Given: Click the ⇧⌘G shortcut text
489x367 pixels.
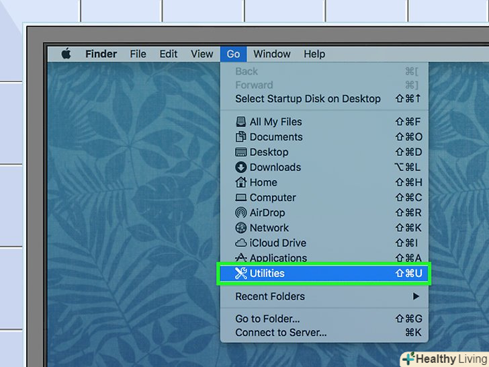Looking at the screenshot, I should [x=409, y=319].
